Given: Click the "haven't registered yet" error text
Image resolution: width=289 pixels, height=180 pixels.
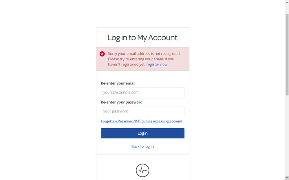Looking at the screenshot, I should point(127,64).
